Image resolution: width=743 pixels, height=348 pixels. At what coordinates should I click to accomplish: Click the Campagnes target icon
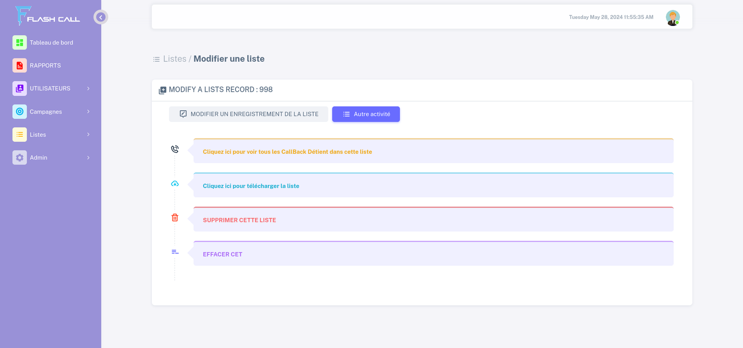(20, 112)
